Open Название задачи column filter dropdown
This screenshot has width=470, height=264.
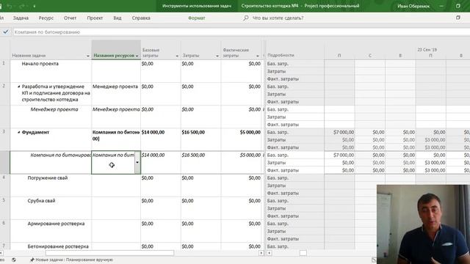[88, 56]
